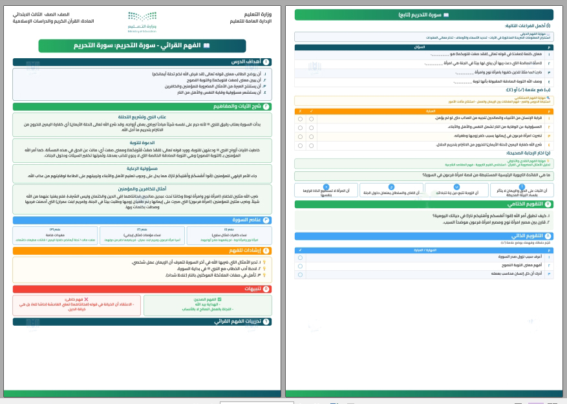Viewport: 567px width, 404px height.
Task: Tick self-check circle for أدرك أن كل إنسان محاسب بعمله
Action: tap(300, 275)
